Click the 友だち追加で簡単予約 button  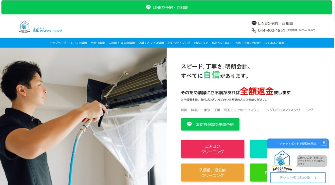(210, 124)
